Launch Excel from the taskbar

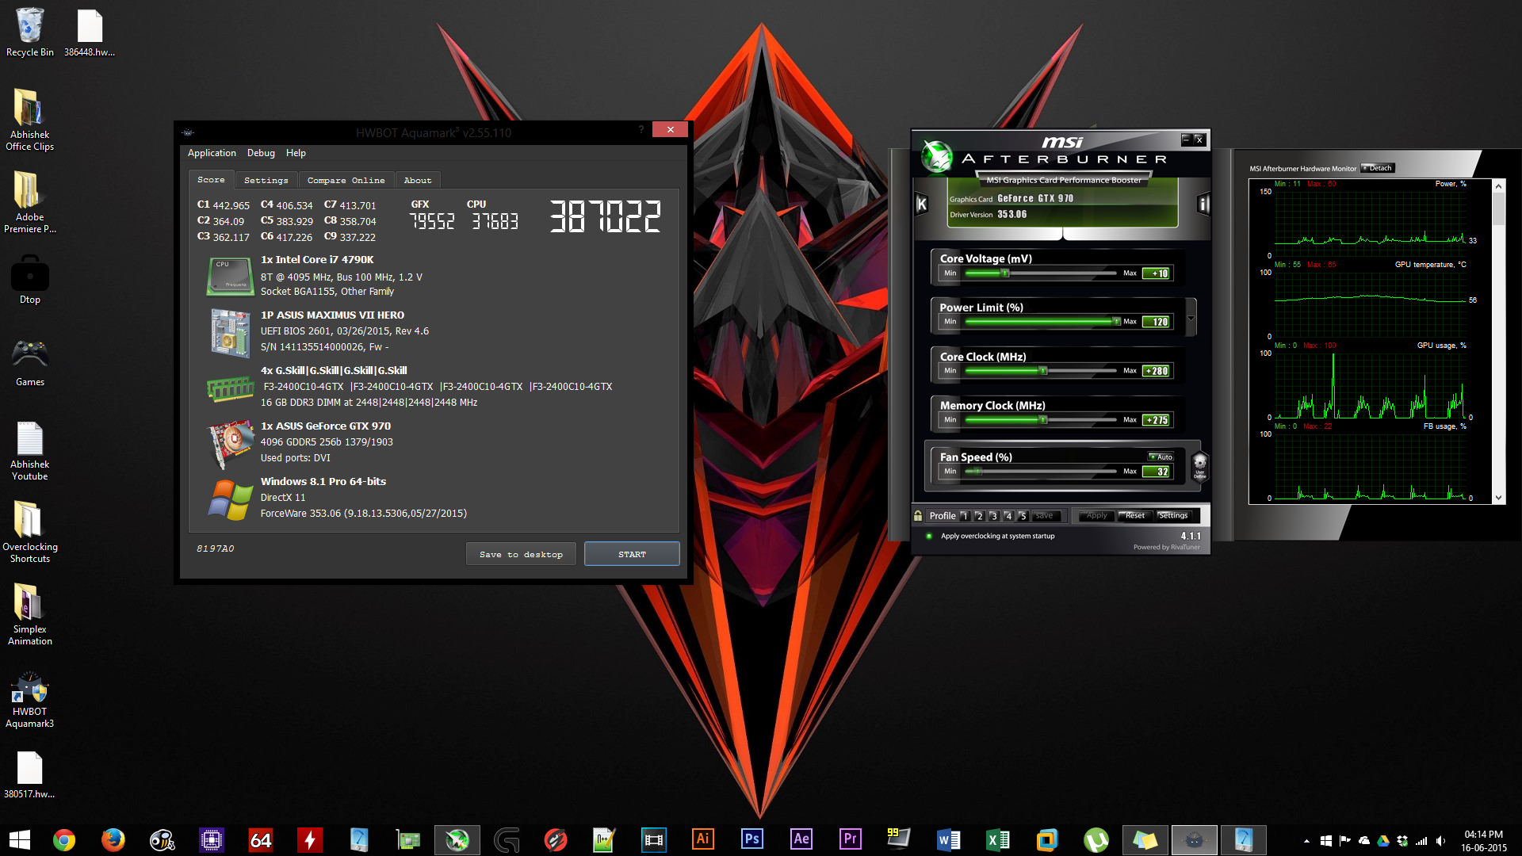pos(997,839)
